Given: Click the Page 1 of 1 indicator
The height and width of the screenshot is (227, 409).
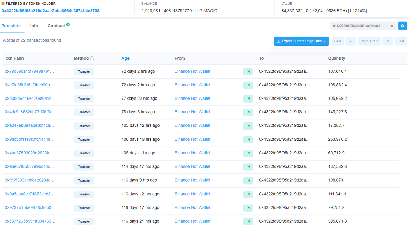Looking at the screenshot, I should point(369,41).
